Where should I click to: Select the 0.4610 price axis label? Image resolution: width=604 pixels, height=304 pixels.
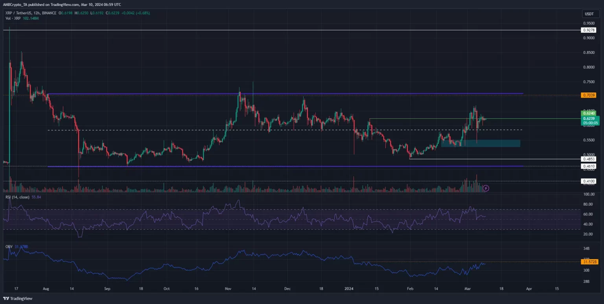pyautogui.click(x=588, y=166)
